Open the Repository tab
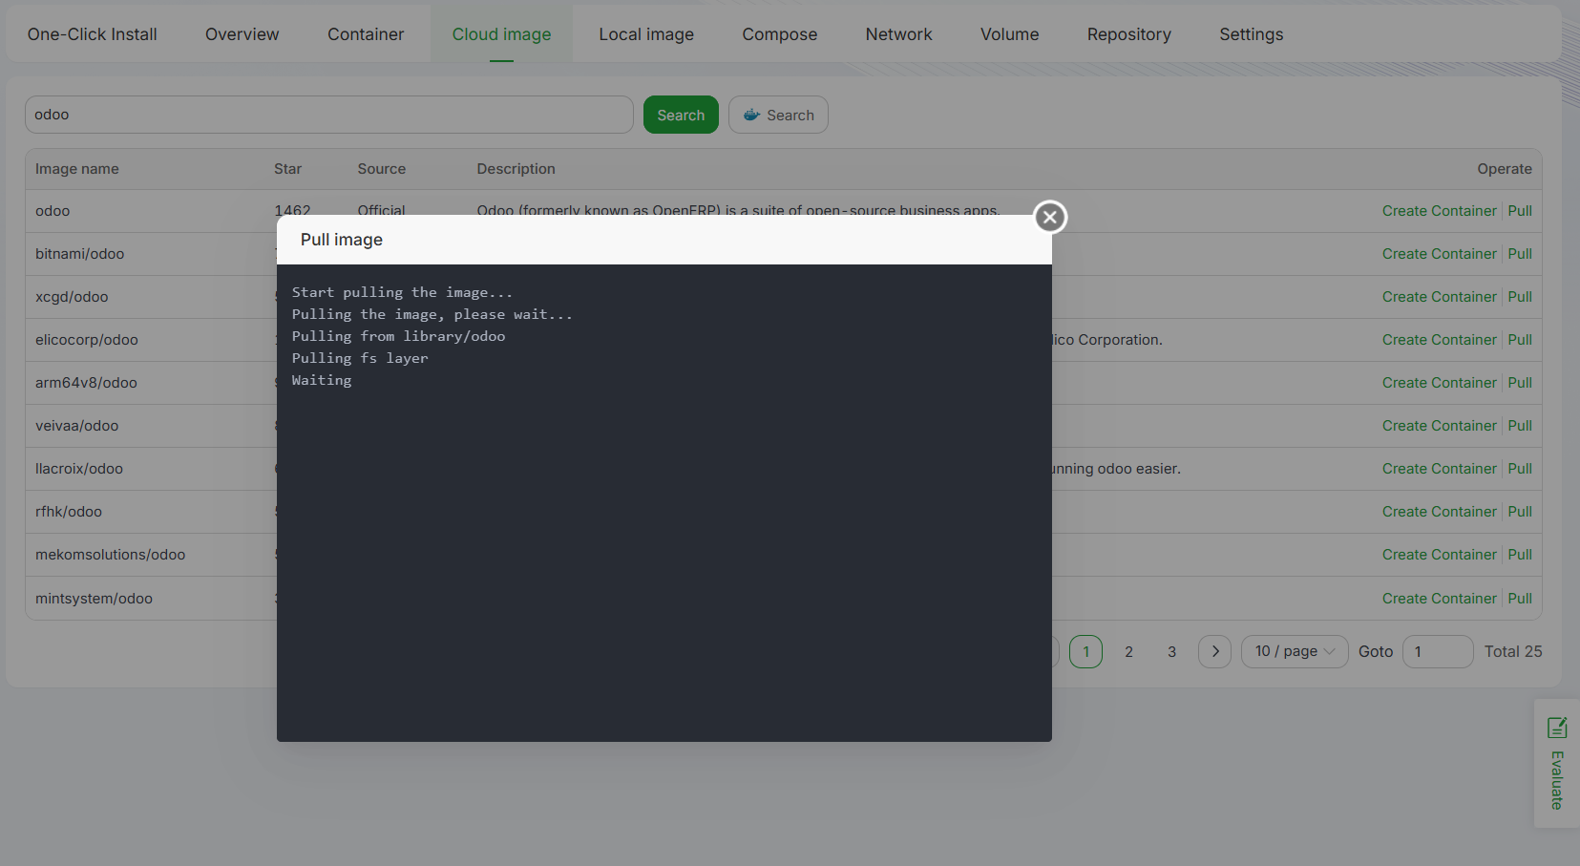The height and width of the screenshot is (866, 1580). pyautogui.click(x=1128, y=34)
